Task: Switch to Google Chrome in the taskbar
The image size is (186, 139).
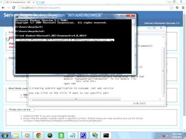Action: coord(38,136)
